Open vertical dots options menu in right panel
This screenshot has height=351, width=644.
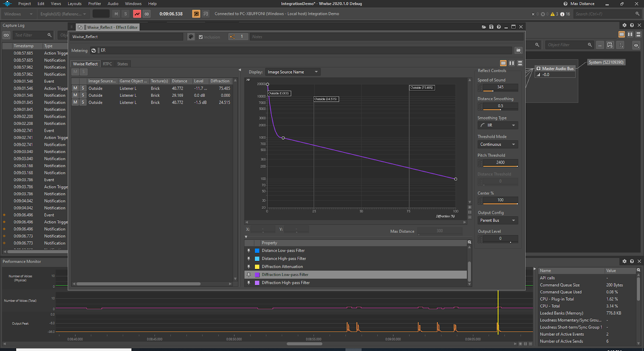[621, 45]
